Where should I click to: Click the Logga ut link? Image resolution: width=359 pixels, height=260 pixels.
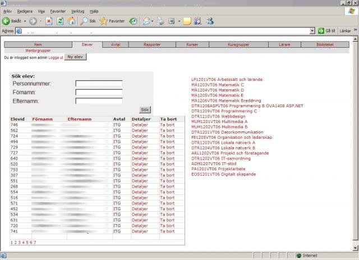pyautogui.click(x=56, y=57)
